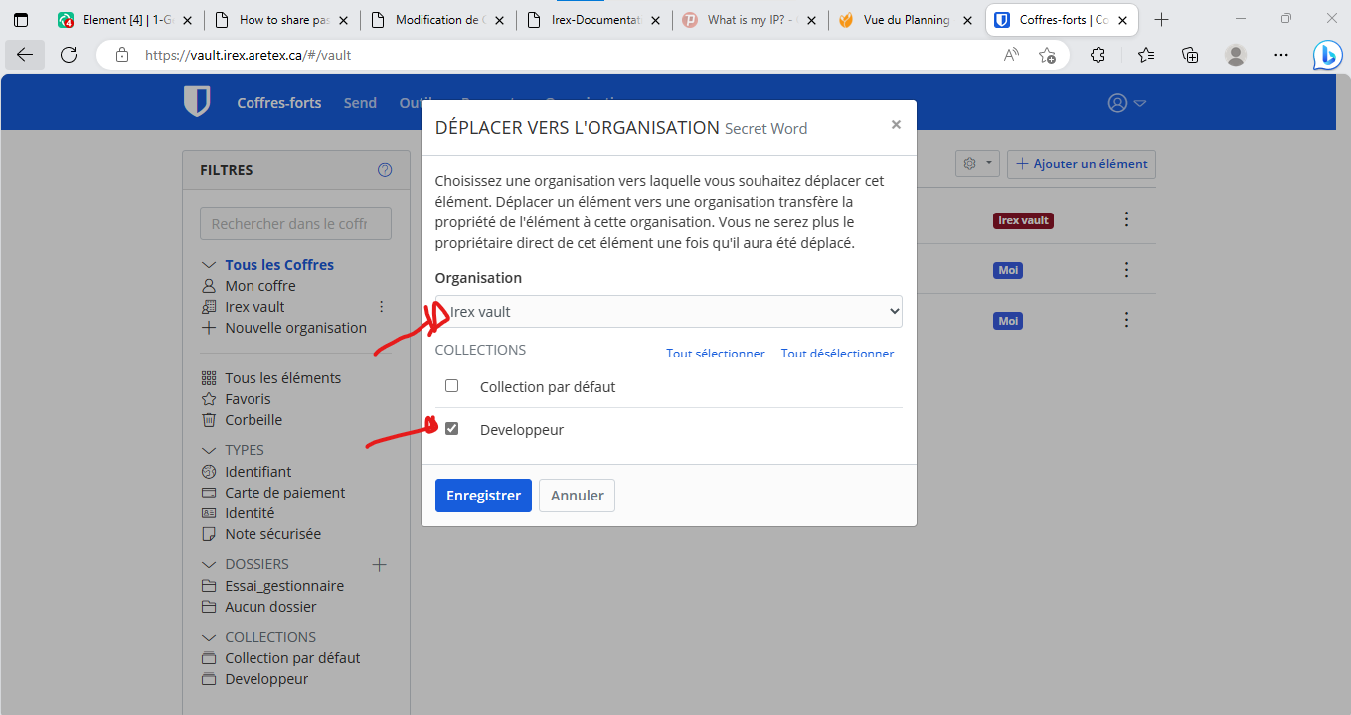The image size is (1351, 715).
Task: Collapse the COLLECTIONS filter section
Action: (208, 637)
